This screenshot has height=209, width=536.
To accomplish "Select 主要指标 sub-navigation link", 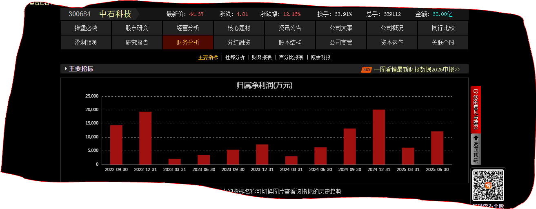I will coord(208,58).
